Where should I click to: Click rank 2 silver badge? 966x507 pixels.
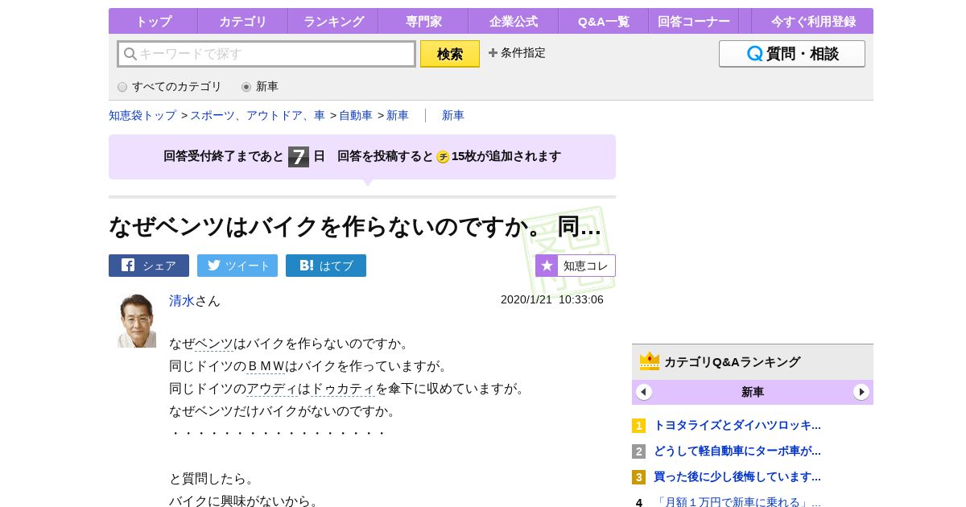(x=639, y=451)
